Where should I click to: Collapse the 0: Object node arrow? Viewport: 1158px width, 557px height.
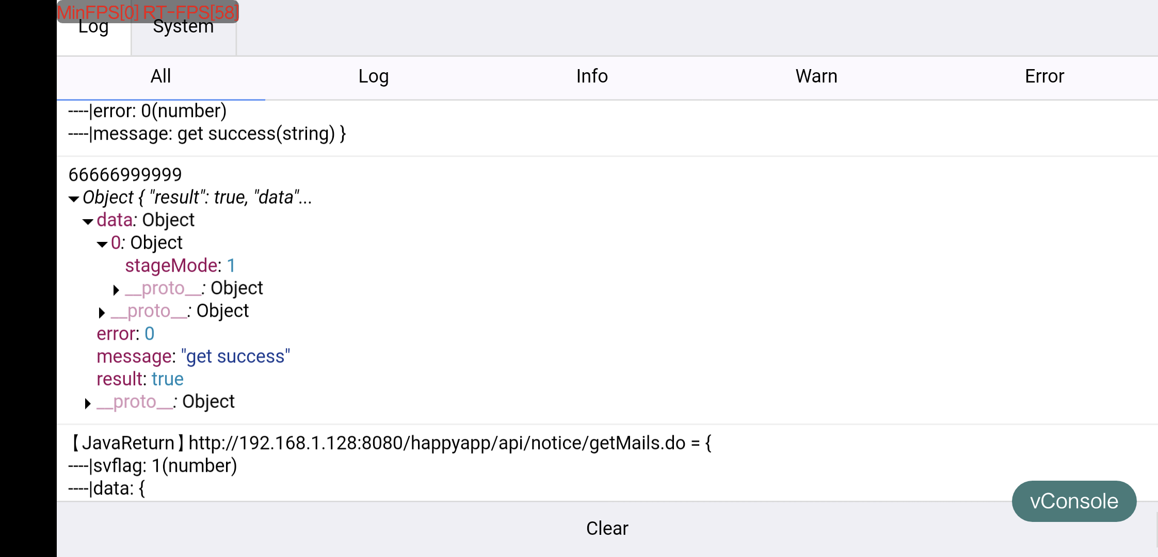click(102, 244)
